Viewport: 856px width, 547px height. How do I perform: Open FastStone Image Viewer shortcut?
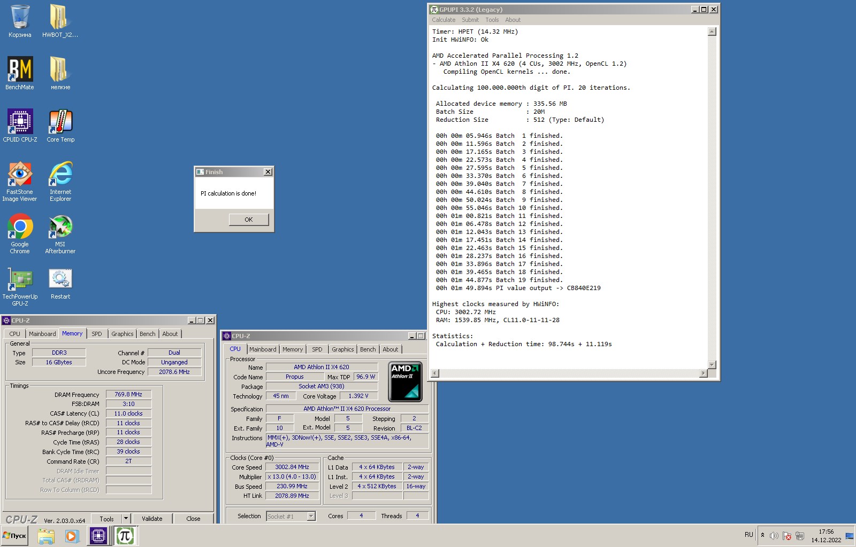(x=20, y=182)
